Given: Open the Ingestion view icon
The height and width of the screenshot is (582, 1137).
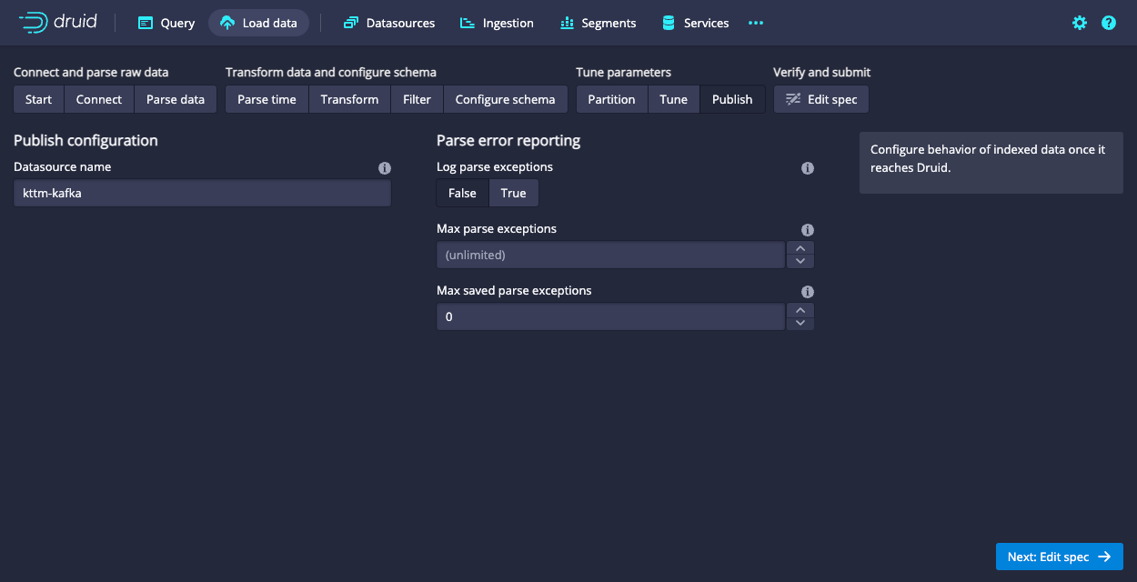Looking at the screenshot, I should pyautogui.click(x=463, y=22).
